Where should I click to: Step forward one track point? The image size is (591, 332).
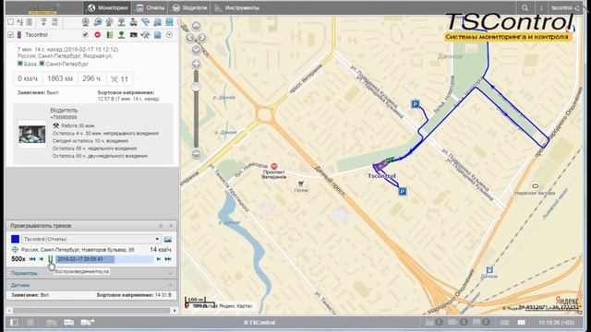pyautogui.click(x=159, y=259)
